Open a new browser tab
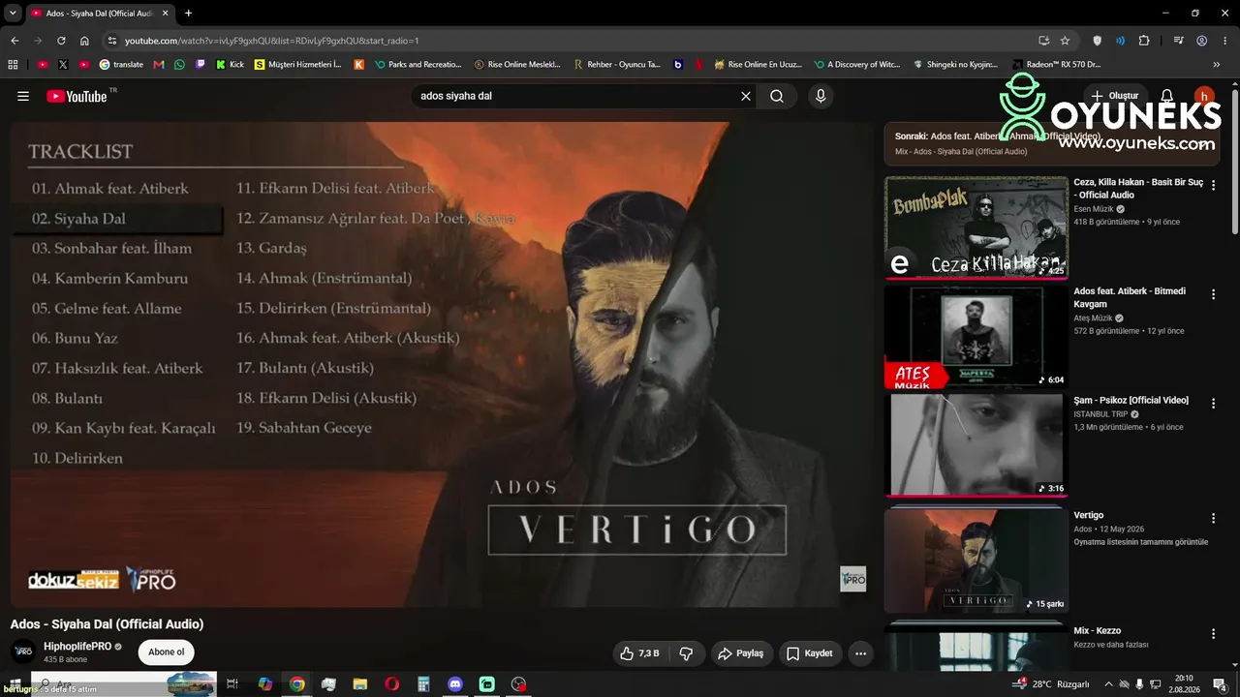This screenshot has height=697, width=1240. 188,14
